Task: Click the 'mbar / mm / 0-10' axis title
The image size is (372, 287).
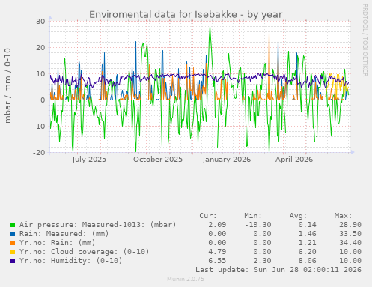Action: pyautogui.click(x=7, y=85)
